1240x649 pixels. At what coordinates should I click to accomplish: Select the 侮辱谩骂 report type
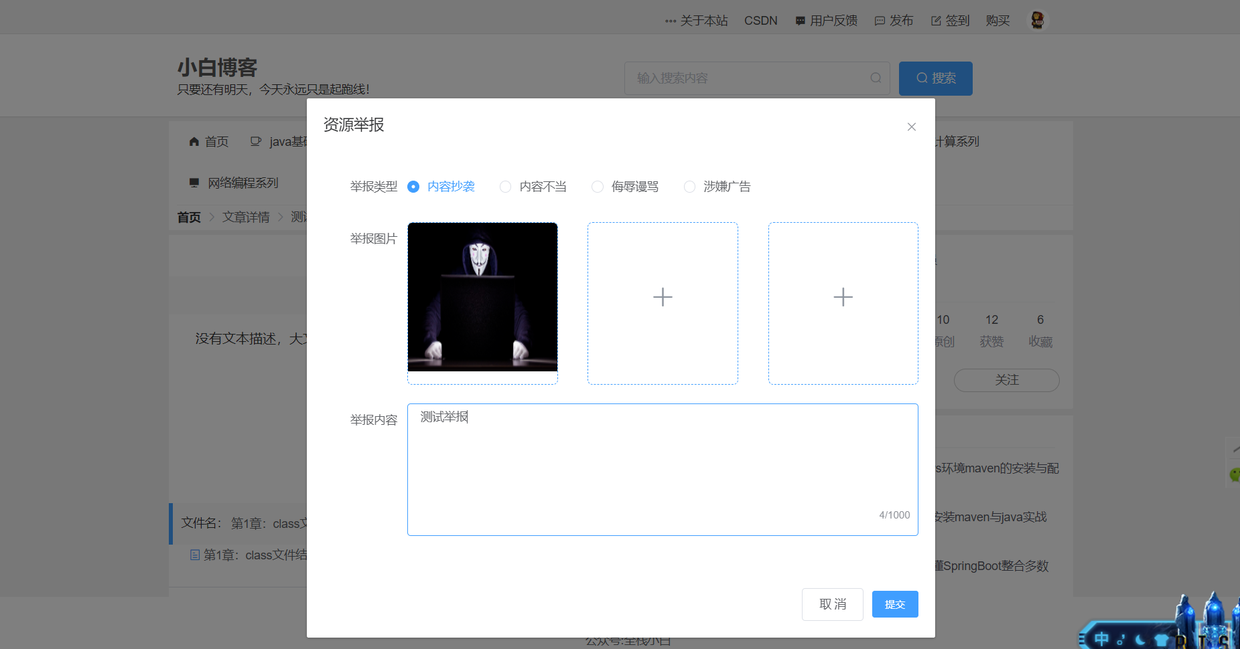pyautogui.click(x=597, y=186)
